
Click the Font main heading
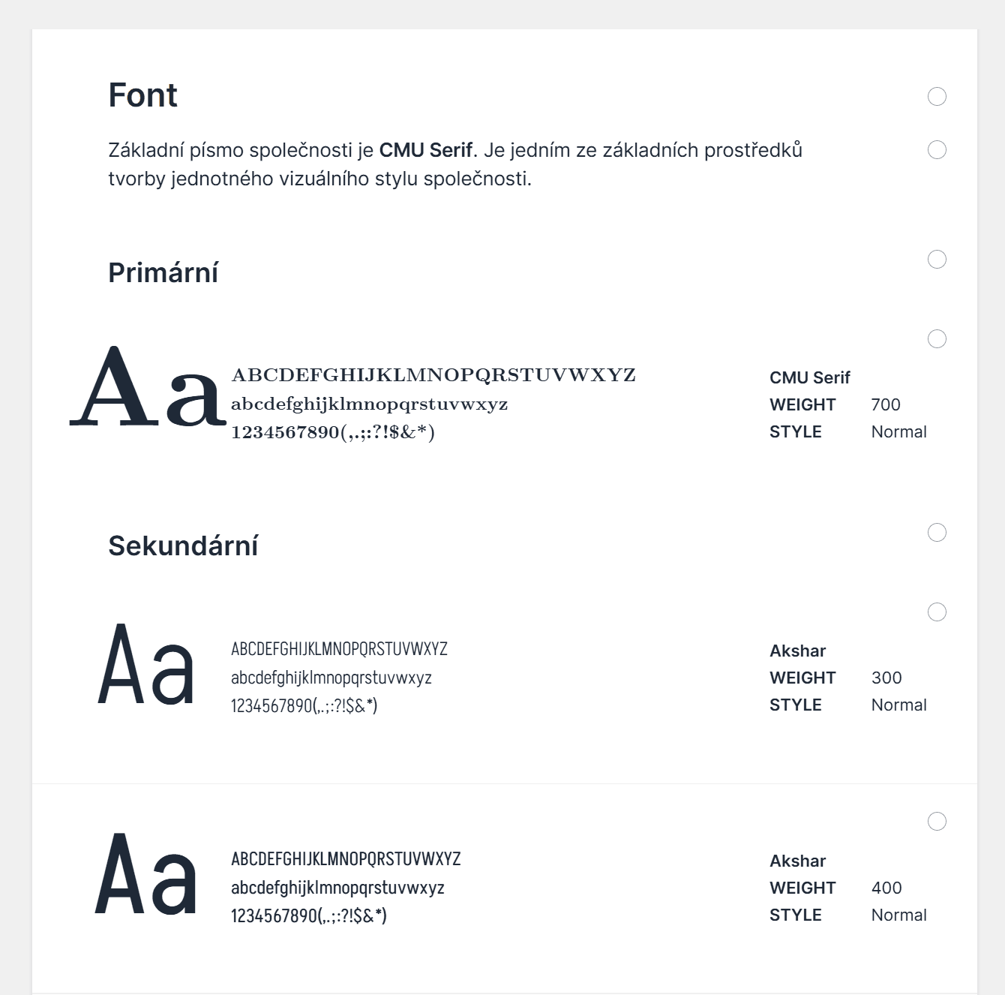(x=142, y=95)
